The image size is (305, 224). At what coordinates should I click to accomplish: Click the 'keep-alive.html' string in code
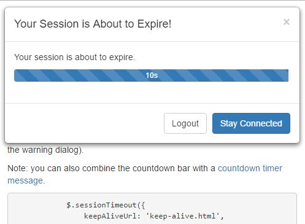pos(183,216)
